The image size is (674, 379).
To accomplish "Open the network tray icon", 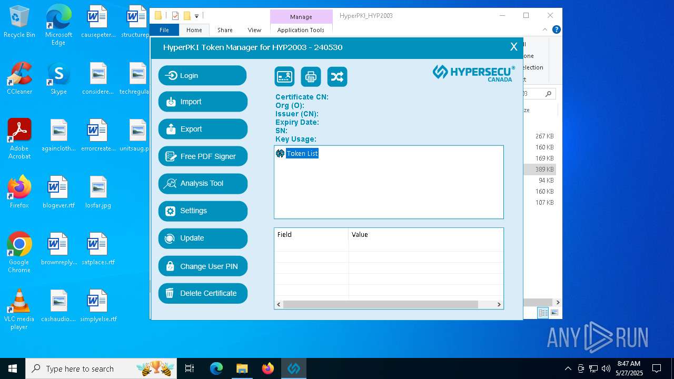I will [x=593, y=368].
